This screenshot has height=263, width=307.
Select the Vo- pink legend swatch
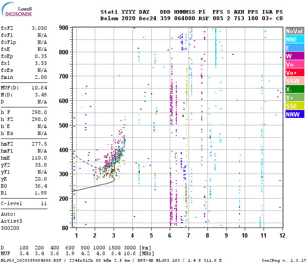[295, 64]
